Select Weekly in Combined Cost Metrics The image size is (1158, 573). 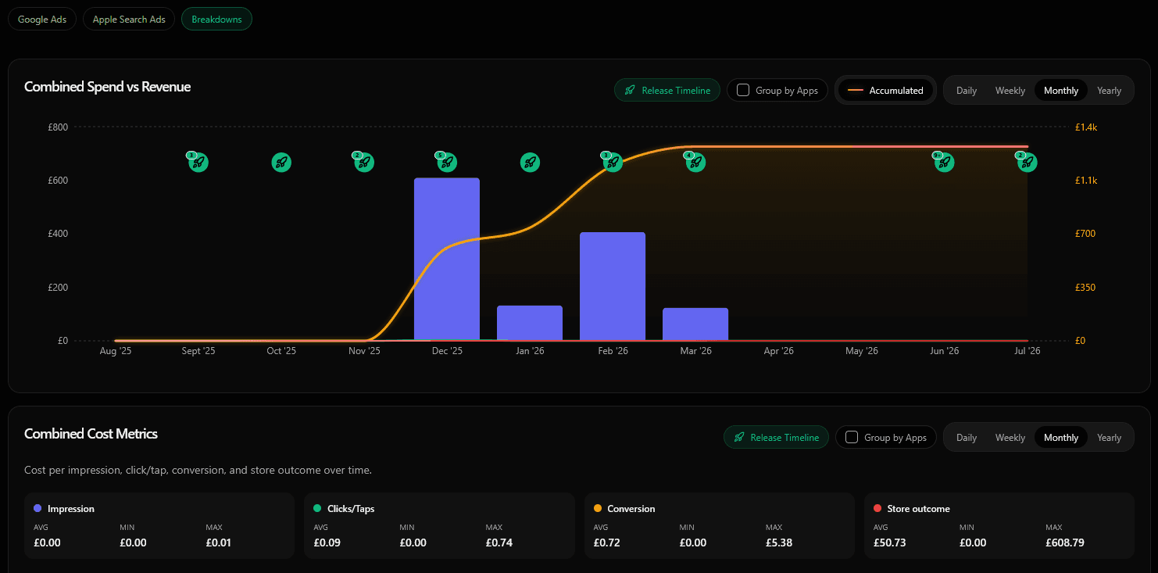1010,438
